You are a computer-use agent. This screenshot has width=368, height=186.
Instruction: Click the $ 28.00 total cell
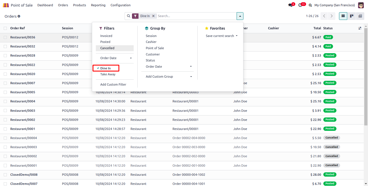click(x=317, y=175)
